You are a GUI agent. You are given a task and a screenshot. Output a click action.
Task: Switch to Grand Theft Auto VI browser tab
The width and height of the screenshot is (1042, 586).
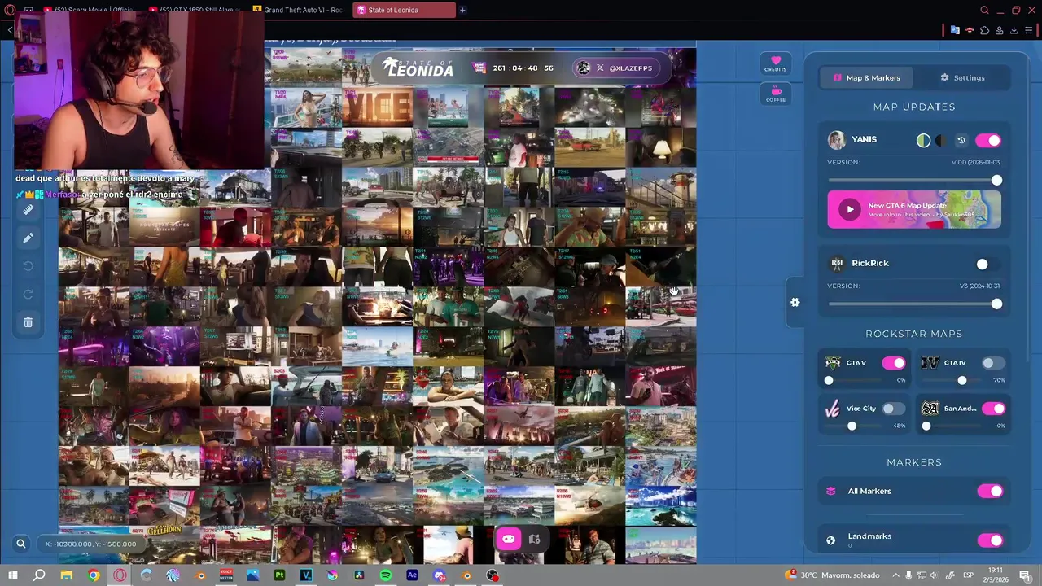point(298,10)
